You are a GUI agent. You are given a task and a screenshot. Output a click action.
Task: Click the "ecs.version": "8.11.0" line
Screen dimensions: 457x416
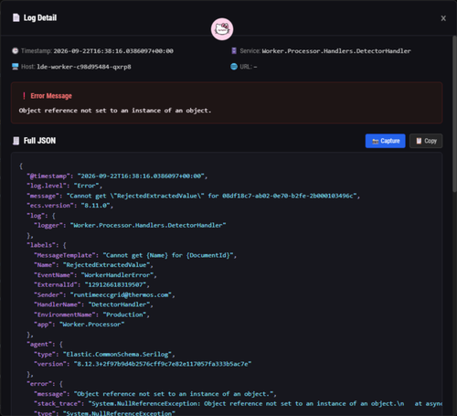[69, 206]
